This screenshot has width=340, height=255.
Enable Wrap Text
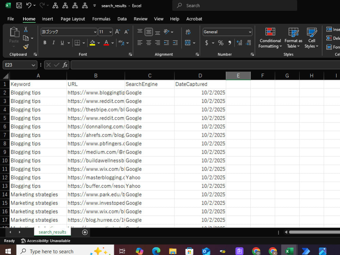coord(188,32)
